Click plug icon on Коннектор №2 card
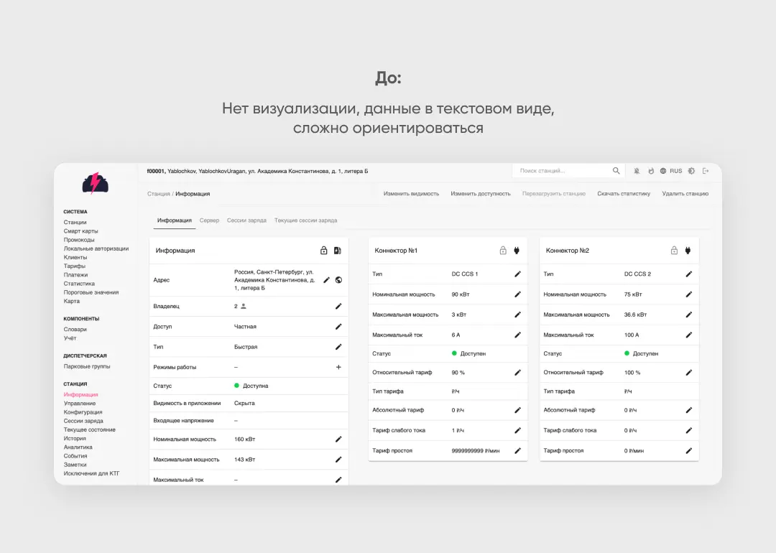 (x=688, y=251)
